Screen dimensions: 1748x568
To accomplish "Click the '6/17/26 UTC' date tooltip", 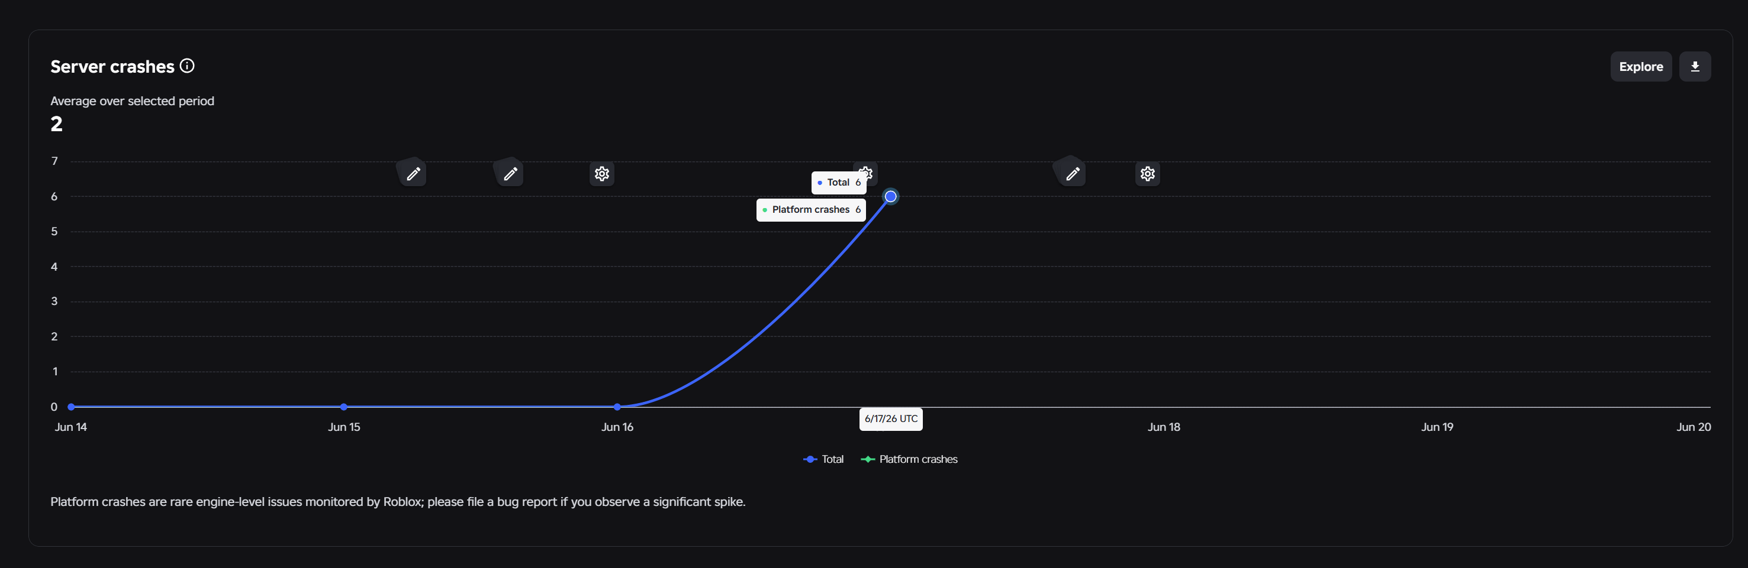I will pos(891,419).
